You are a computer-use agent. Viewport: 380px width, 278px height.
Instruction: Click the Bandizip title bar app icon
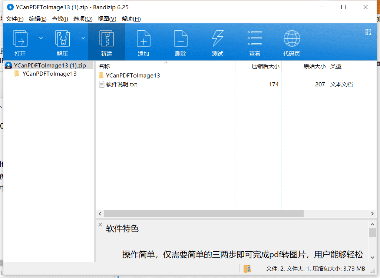coord(10,7)
